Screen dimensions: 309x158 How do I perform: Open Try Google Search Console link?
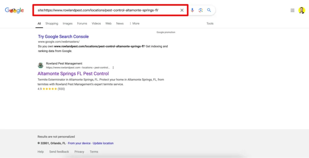pos(63,37)
